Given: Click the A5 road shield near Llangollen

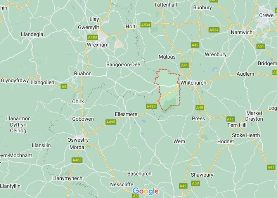Looking at the screenshot, I should (64, 87).
